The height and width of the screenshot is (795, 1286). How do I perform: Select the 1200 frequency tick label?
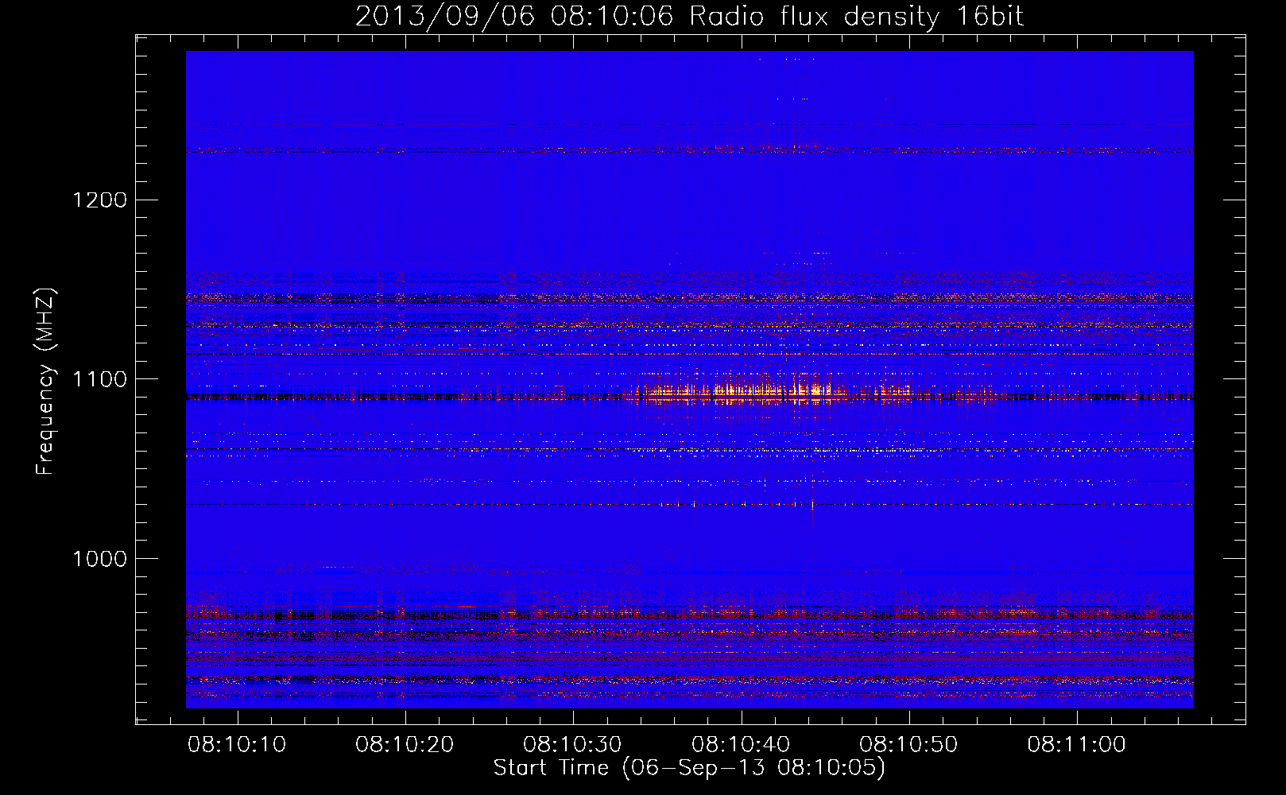coord(99,200)
